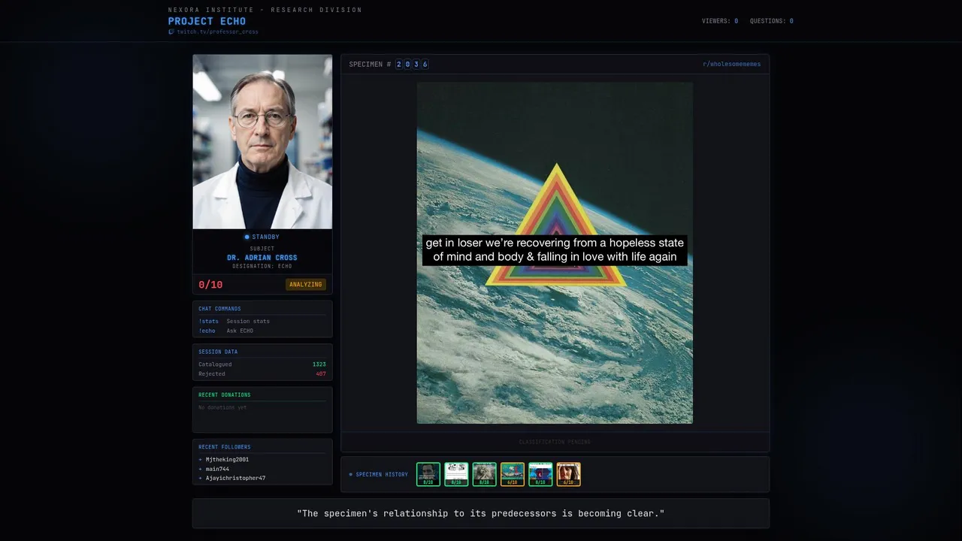Click the PROJECT ECHO title
962x541 pixels.
(207, 21)
